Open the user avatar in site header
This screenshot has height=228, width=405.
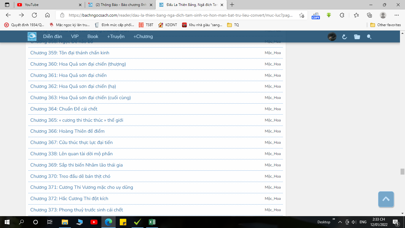point(332,37)
